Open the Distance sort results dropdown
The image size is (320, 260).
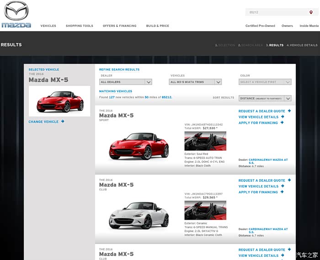(x=265, y=98)
